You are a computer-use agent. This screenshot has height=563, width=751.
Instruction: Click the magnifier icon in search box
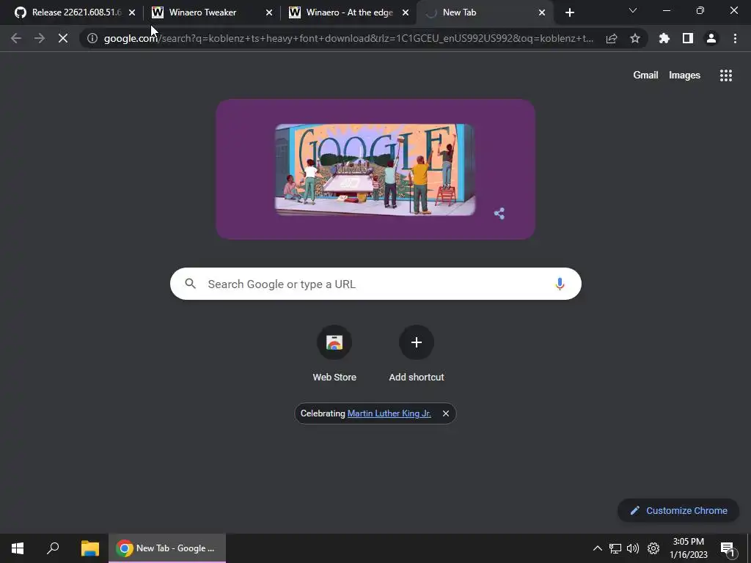point(190,284)
